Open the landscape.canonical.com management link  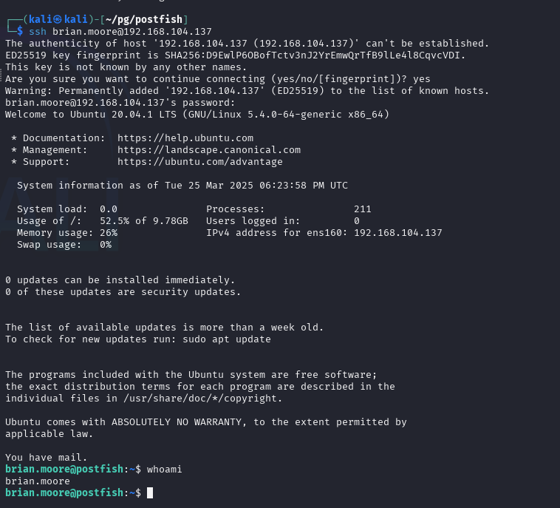coord(209,149)
